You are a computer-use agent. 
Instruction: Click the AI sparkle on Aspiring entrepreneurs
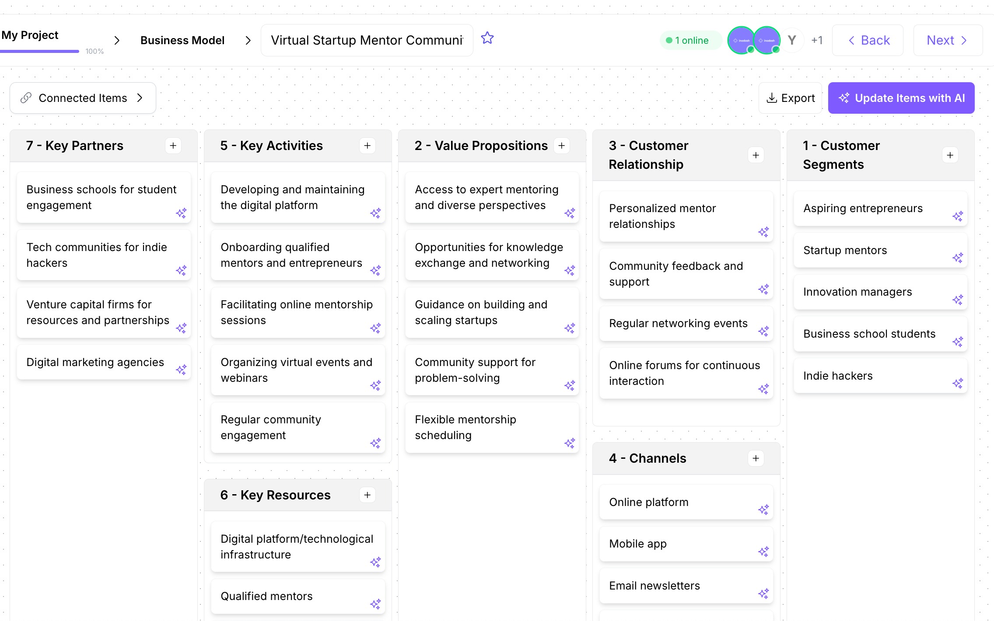[x=958, y=216]
